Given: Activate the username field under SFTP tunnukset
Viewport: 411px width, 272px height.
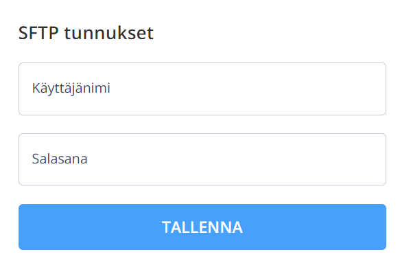Looking at the screenshot, I should click(202, 89).
